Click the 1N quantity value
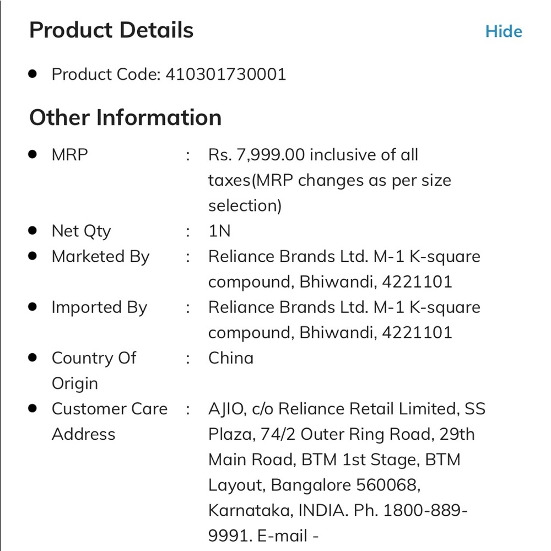This screenshot has height=551, width=551. coord(219,231)
